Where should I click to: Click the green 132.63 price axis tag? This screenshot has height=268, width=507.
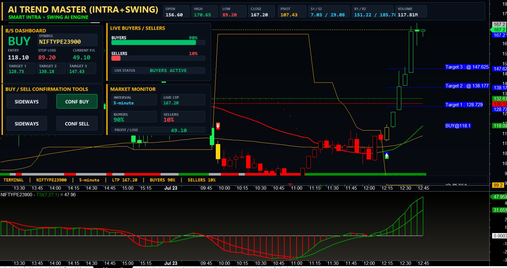pos(499,99)
